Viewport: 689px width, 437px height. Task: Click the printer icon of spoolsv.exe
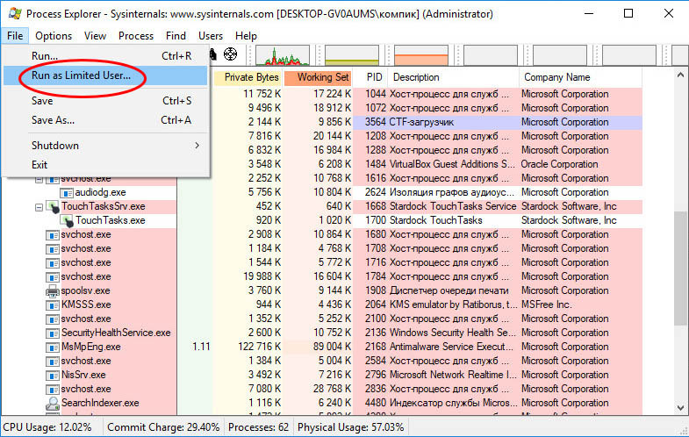pyautogui.click(x=53, y=290)
